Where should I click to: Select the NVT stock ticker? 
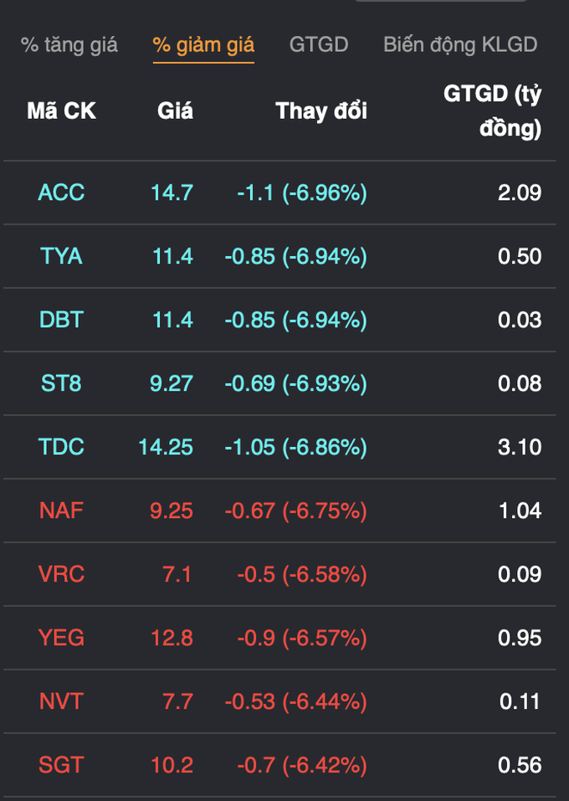[61, 701]
